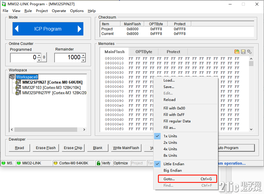Click the workspace horizontal scrollbar track
This screenshot has height=194, width=264.
(48, 129)
